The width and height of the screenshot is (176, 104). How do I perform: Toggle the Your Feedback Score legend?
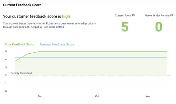pos(19,44)
